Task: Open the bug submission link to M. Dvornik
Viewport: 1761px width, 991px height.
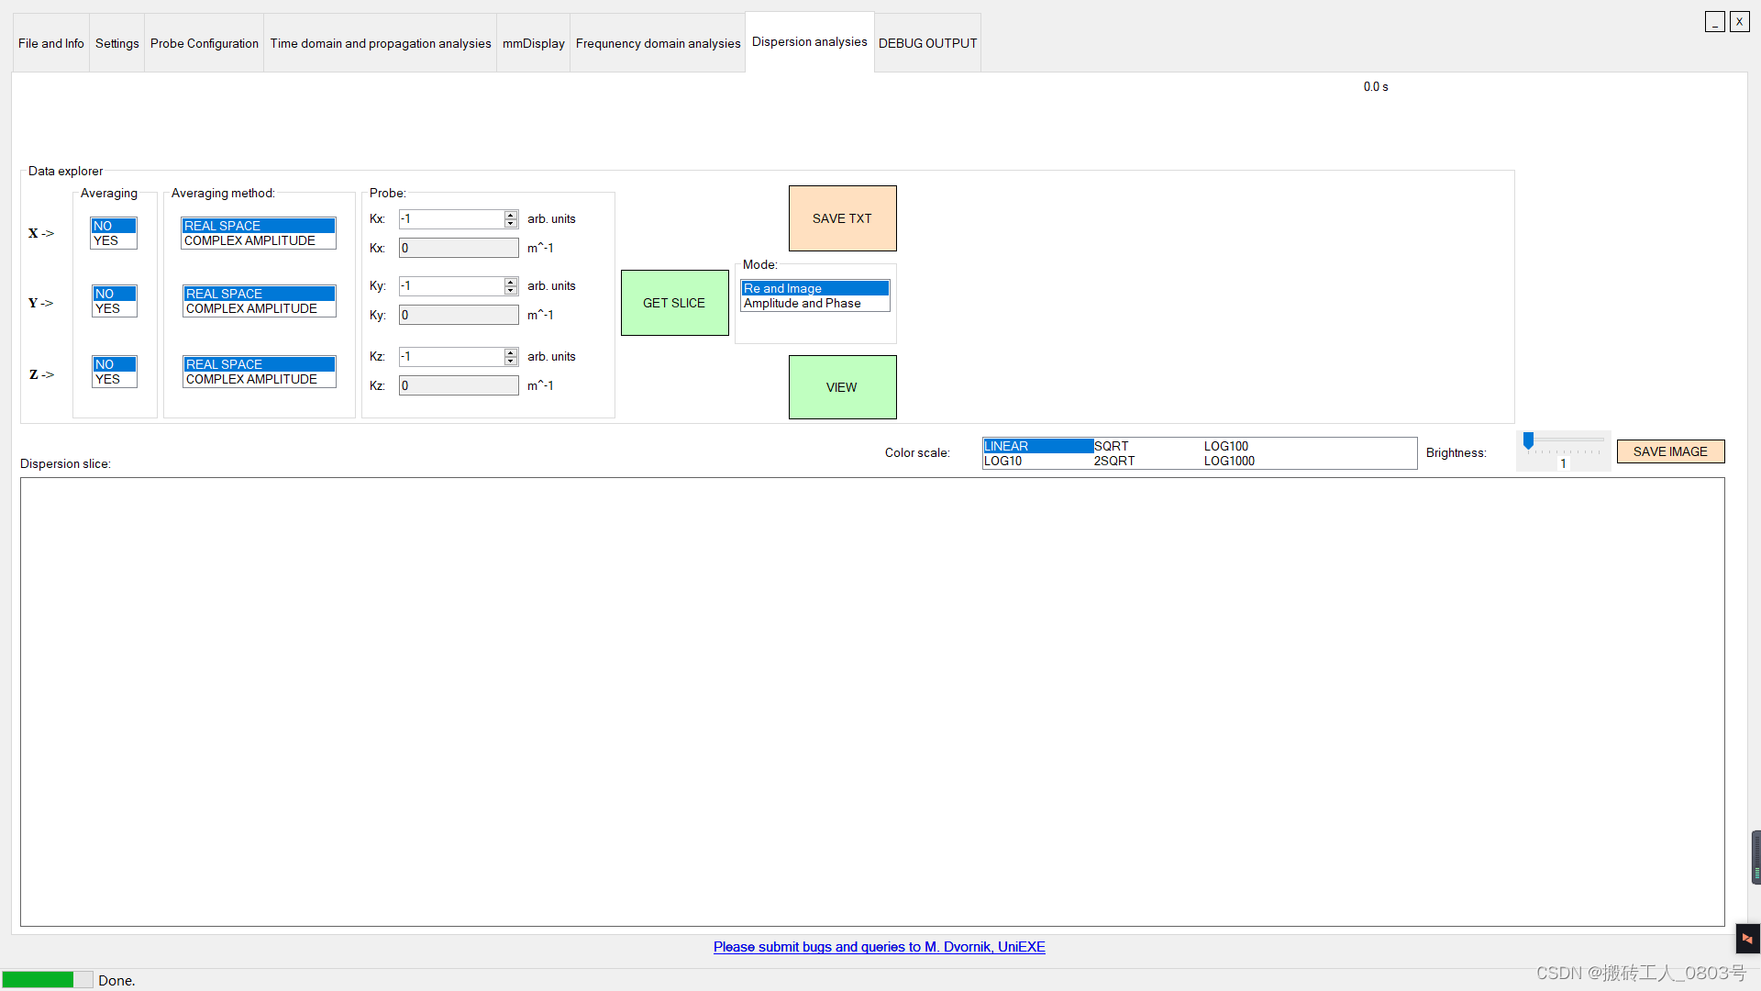Action: (880, 947)
